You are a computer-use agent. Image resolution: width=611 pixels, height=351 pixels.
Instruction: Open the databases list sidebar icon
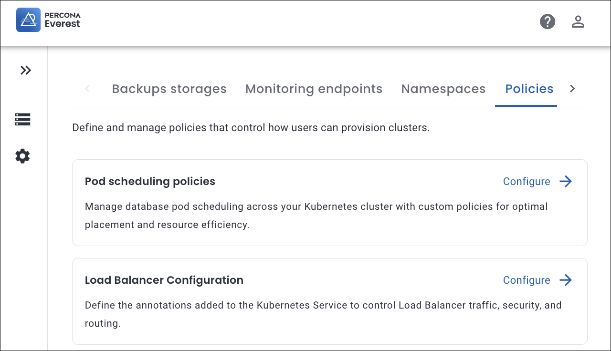click(22, 119)
